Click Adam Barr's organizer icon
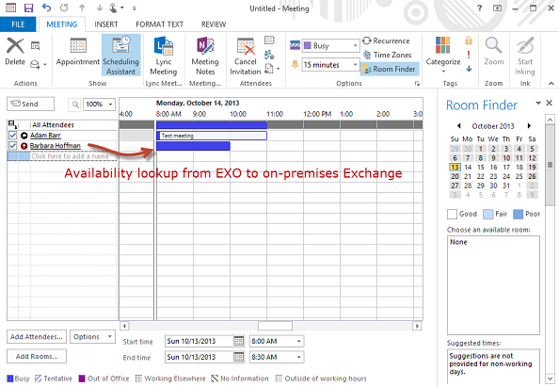Screen dimensions: 559x387 pyautogui.click(x=24, y=136)
